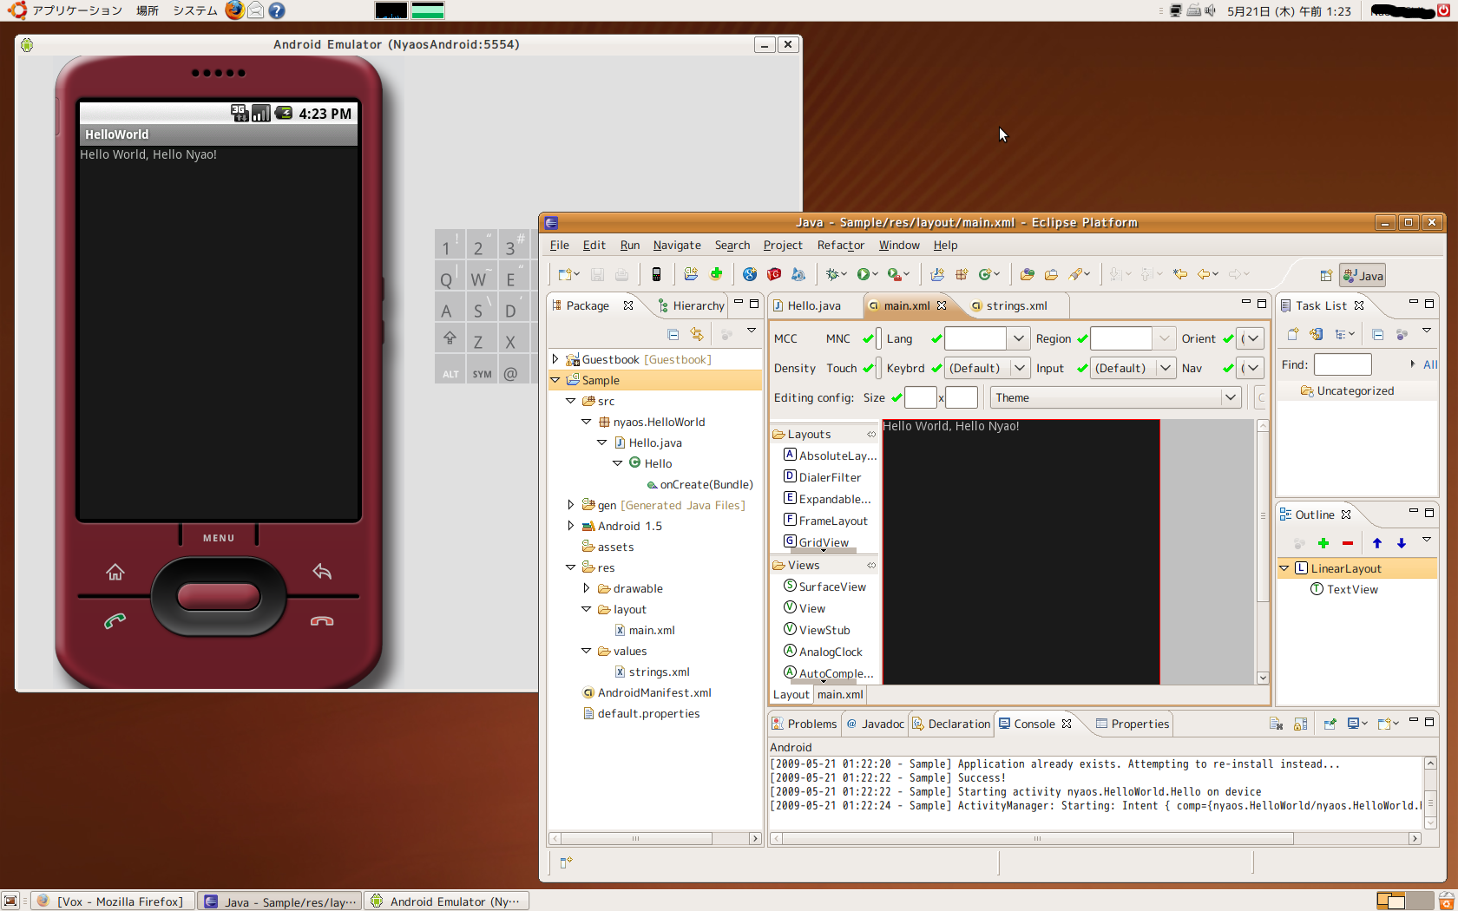
Task: Click the New wizard toolbar icon
Action: (x=565, y=274)
